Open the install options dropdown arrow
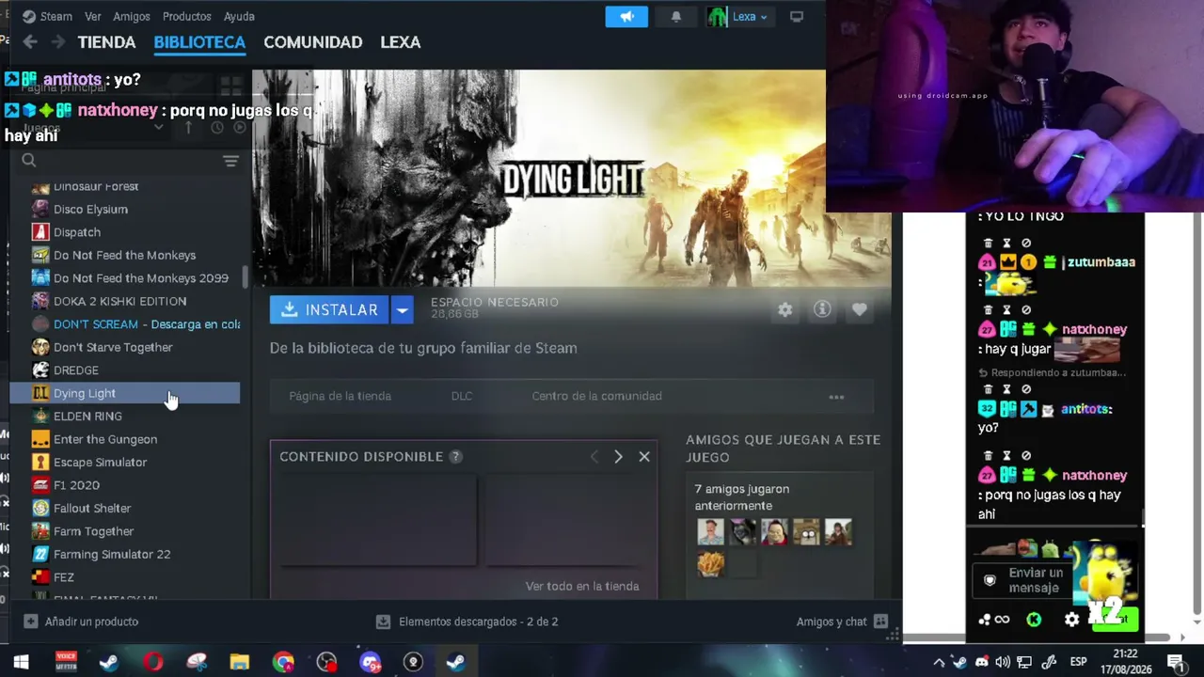The height and width of the screenshot is (677, 1204). pyautogui.click(x=402, y=309)
